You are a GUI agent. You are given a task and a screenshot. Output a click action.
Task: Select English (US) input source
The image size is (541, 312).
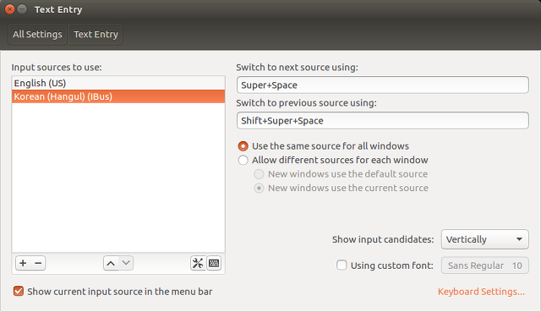pyautogui.click(x=118, y=83)
